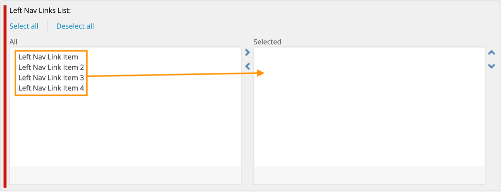Click the right-pointing add arrow icon
Image resolution: width=502 pixels, height=193 pixels.
tap(247, 53)
